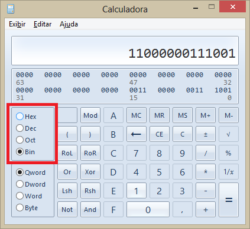Click the equals button
This screenshot has height=229, width=250.
tap(229, 200)
